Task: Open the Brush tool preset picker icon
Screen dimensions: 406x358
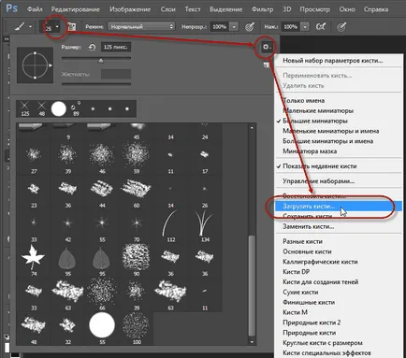Action: coord(20,27)
